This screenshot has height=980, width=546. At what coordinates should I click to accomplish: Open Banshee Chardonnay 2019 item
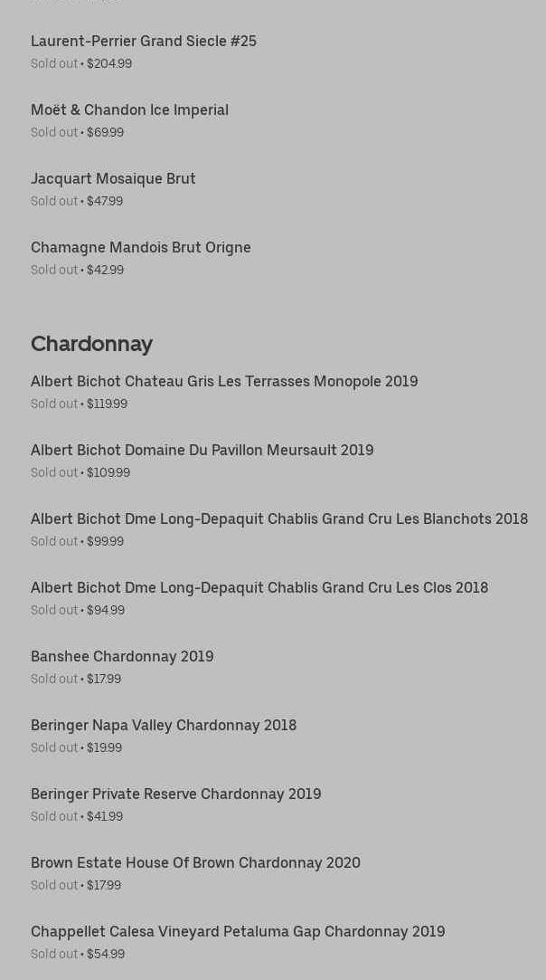[122, 656]
